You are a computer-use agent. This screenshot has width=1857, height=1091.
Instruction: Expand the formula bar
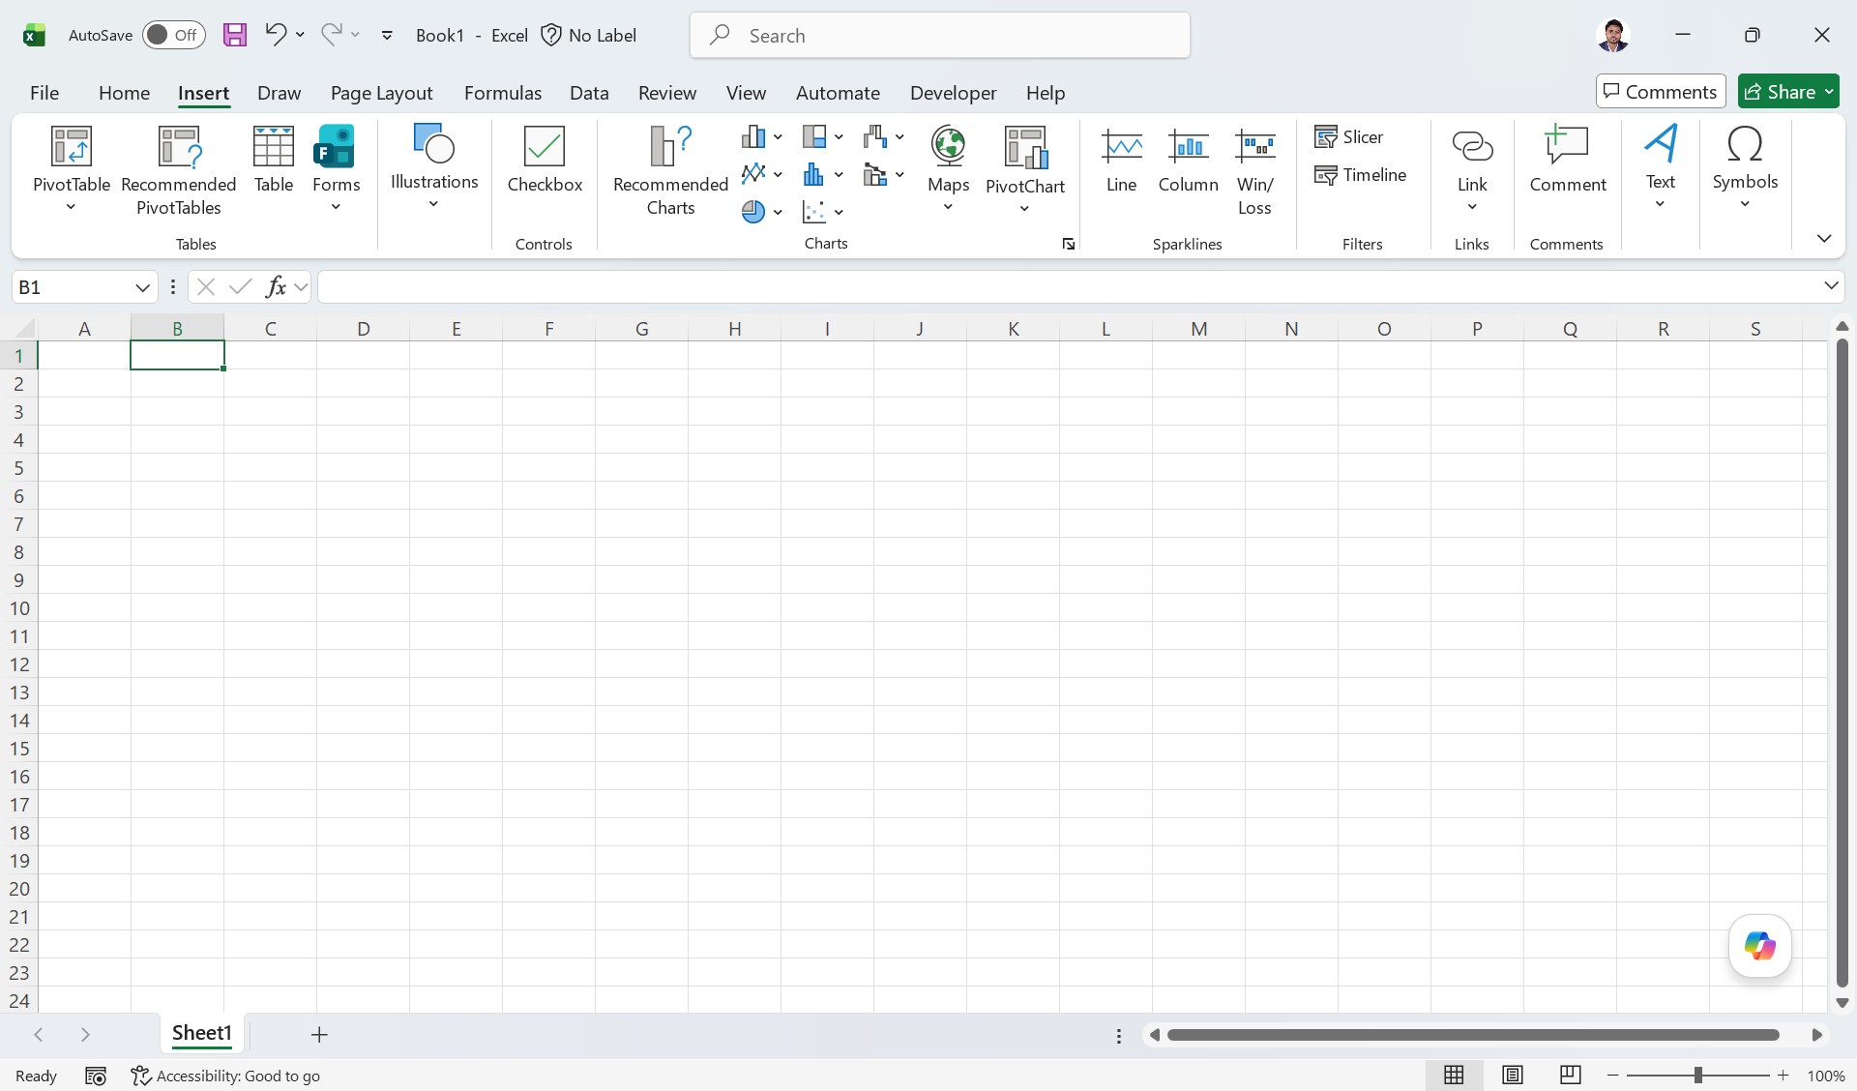pyautogui.click(x=1831, y=285)
